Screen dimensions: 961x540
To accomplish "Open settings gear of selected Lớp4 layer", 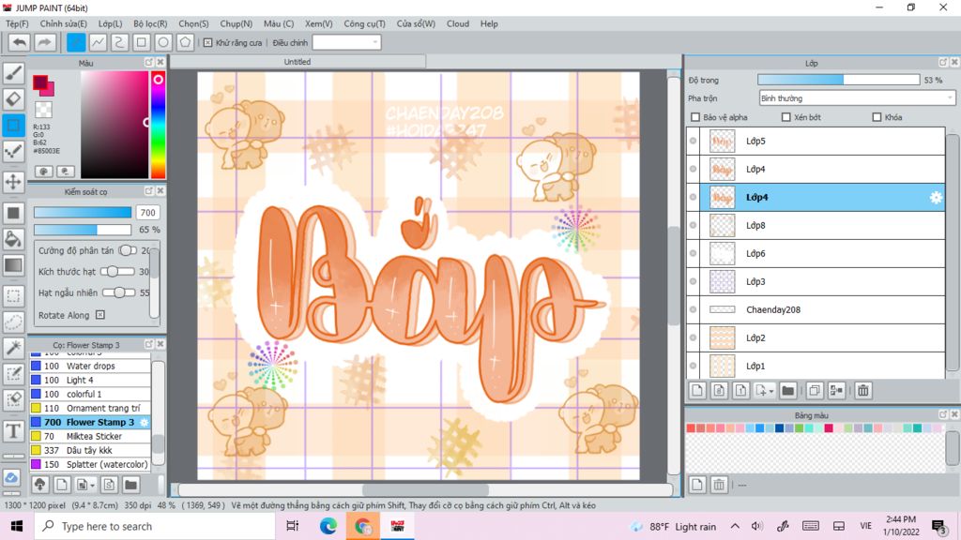I will click(936, 197).
